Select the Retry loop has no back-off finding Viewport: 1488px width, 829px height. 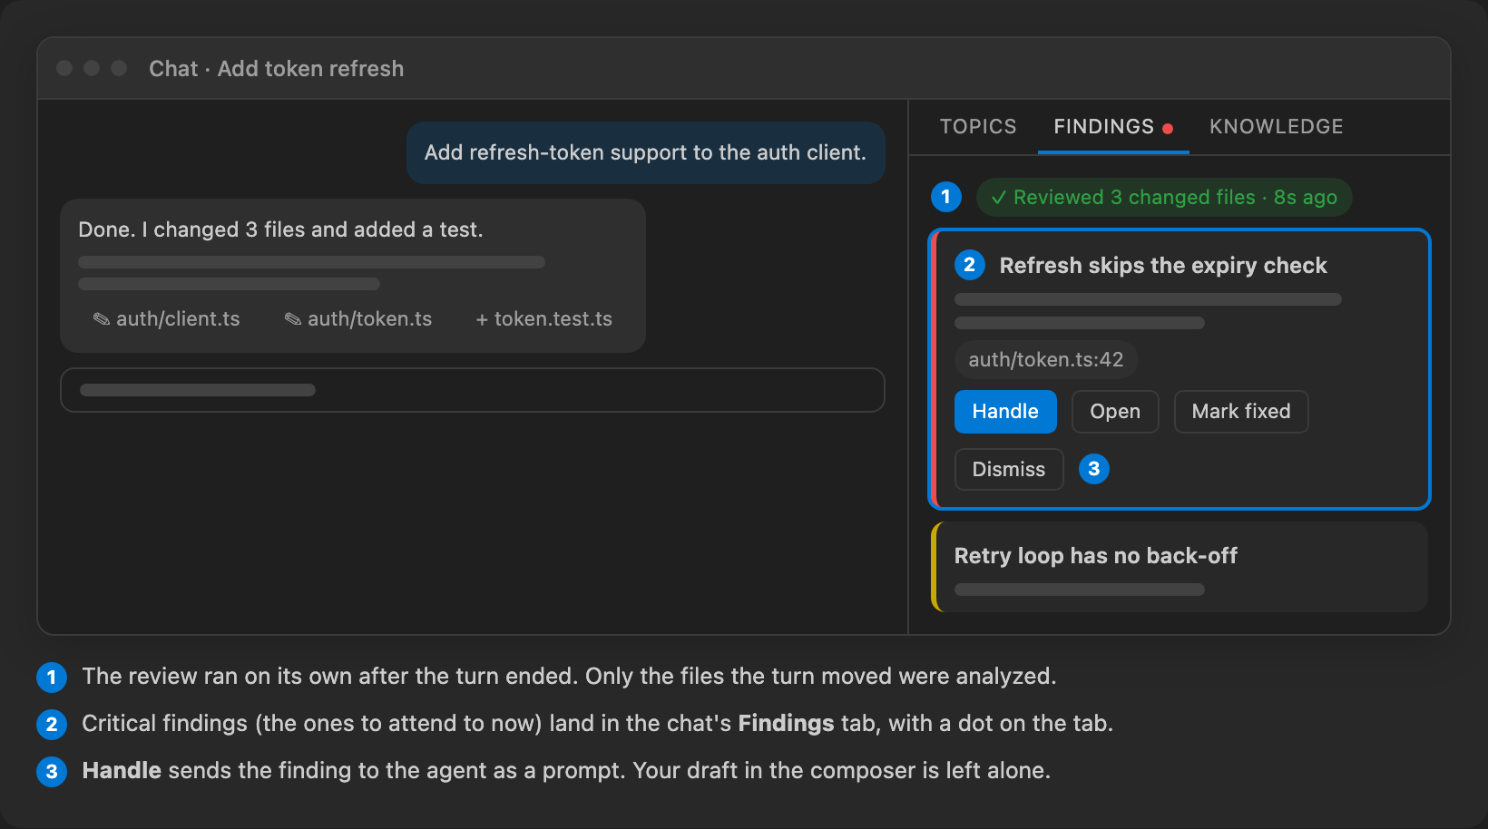point(1180,567)
